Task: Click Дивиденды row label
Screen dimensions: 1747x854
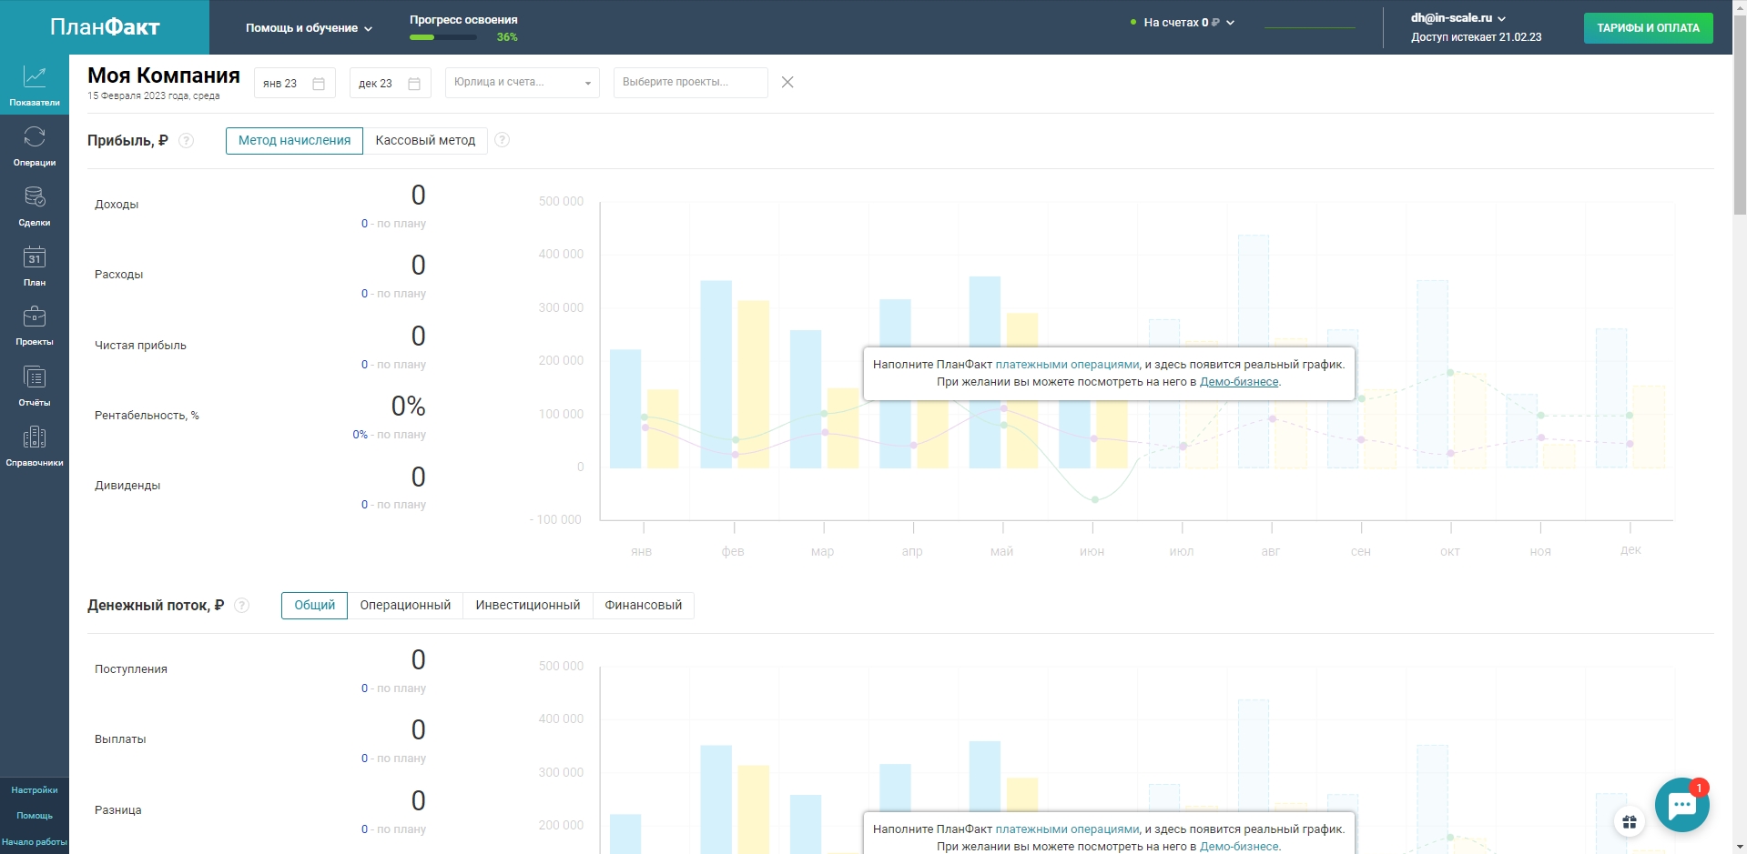Action: tap(127, 486)
